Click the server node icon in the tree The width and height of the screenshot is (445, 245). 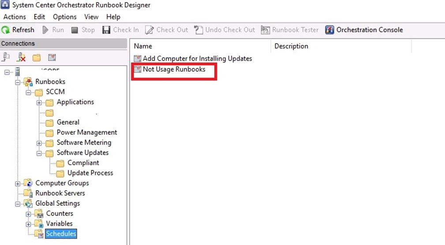(x=18, y=72)
